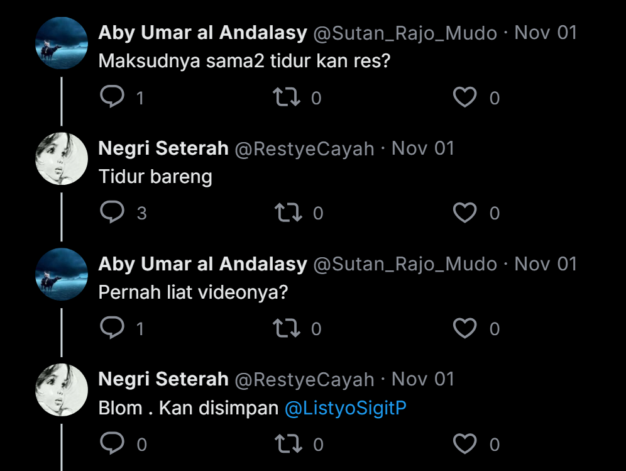Open the tweet text "Pernah liat videonya?"
626x471 pixels.
(193, 293)
